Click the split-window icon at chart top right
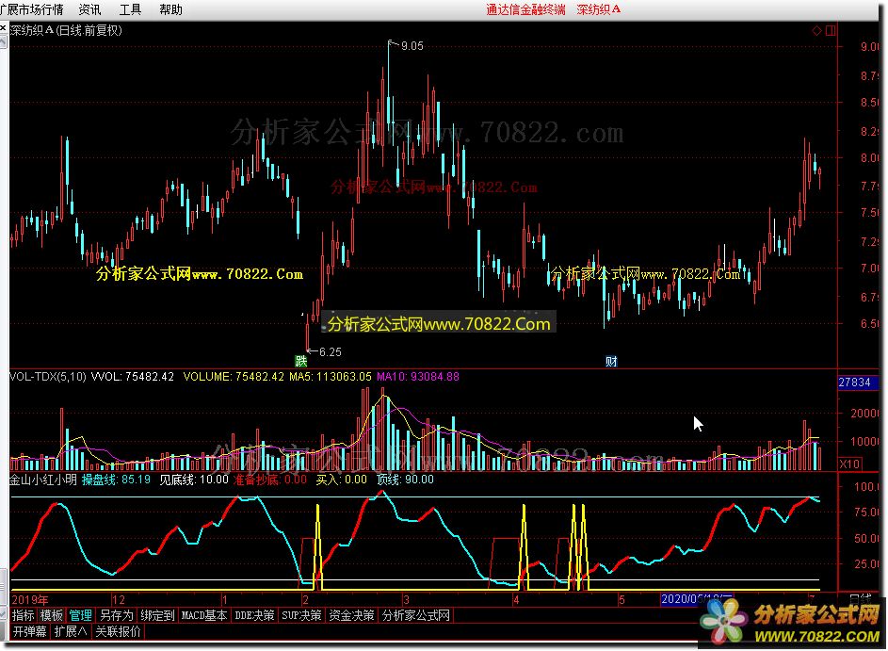Screen dimensions: 888x651 tap(831, 30)
